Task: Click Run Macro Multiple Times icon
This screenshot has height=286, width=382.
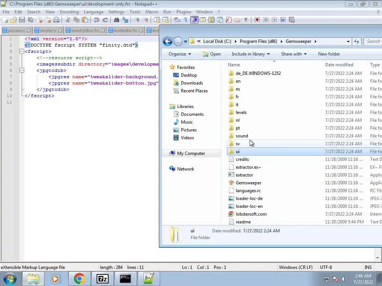Action: 283,20
